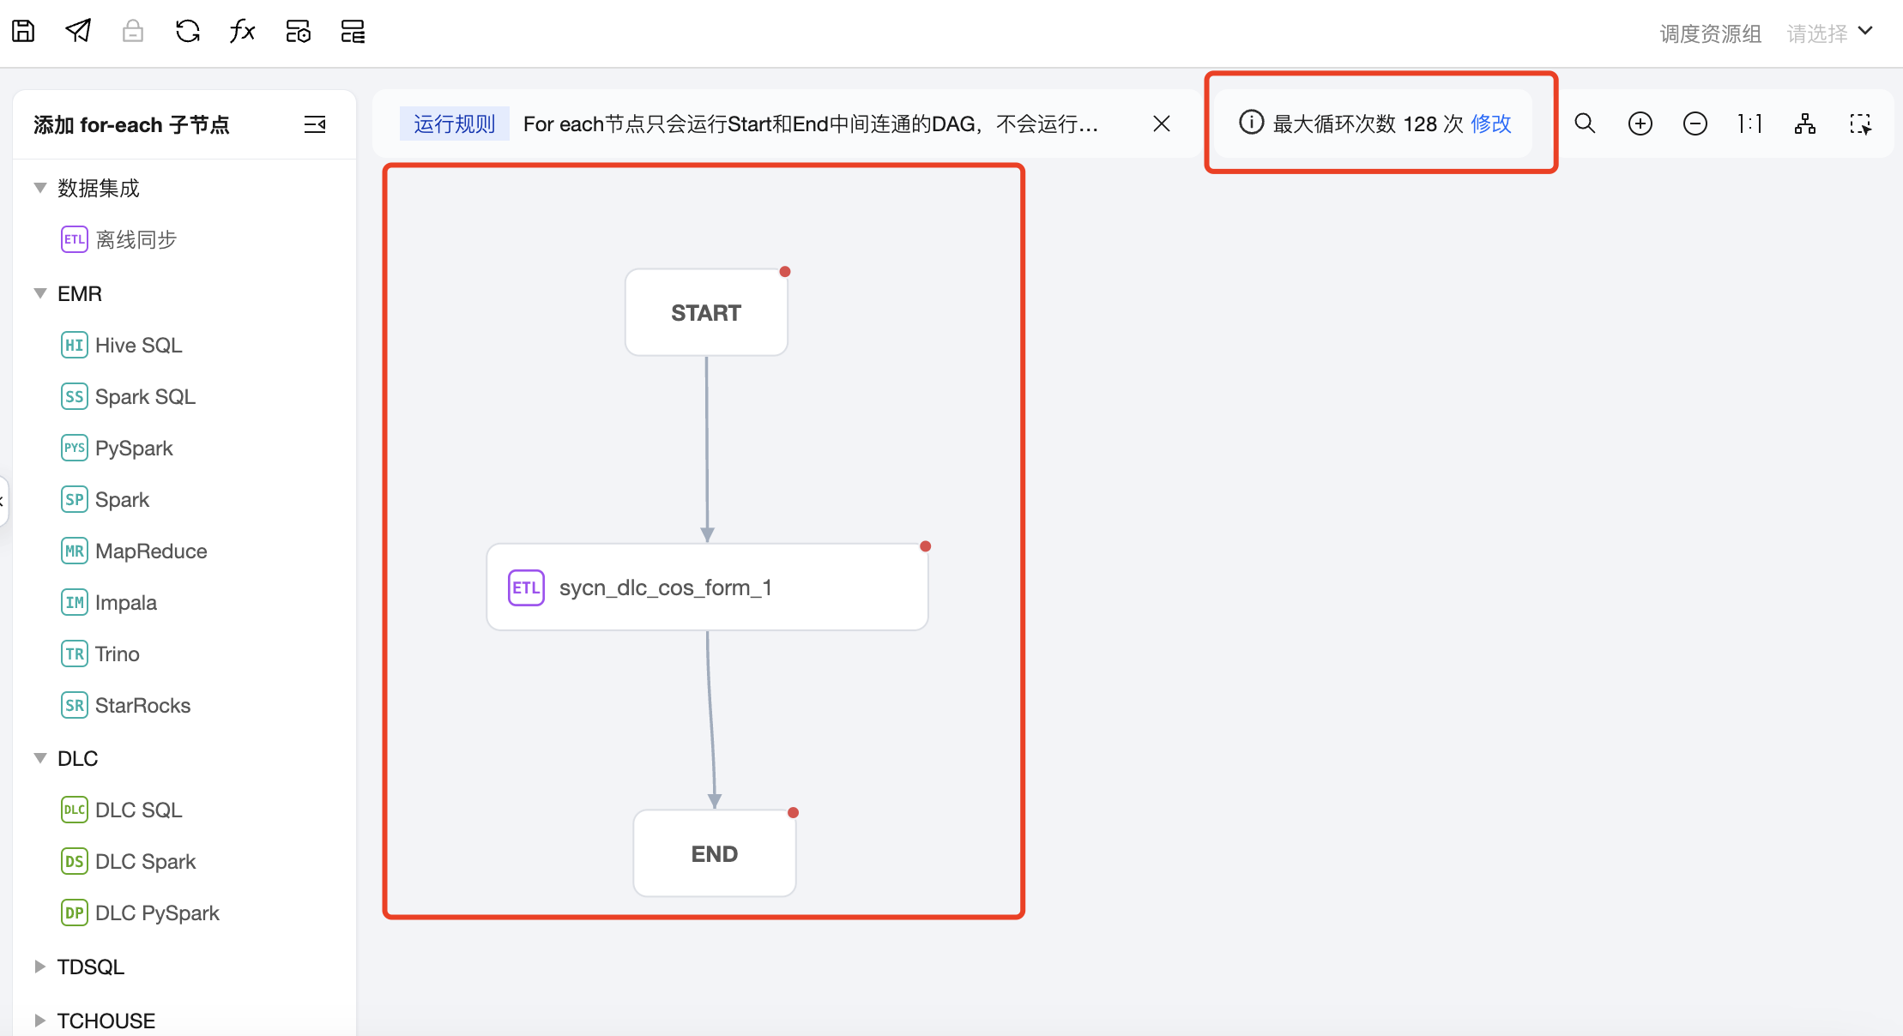Viewport: 1903px width, 1036px height.
Task: Click the refresh icon in toolbar
Action: pyautogui.click(x=187, y=32)
